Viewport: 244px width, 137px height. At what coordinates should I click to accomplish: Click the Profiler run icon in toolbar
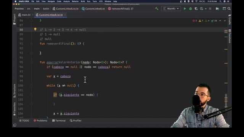202,9
